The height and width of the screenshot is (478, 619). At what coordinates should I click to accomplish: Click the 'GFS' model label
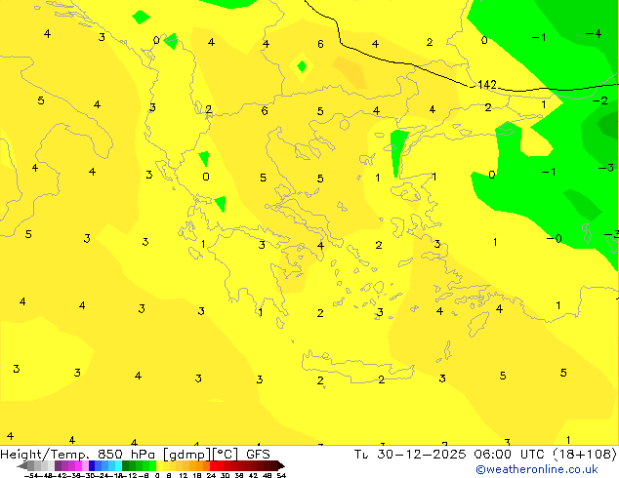[x=258, y=455]
